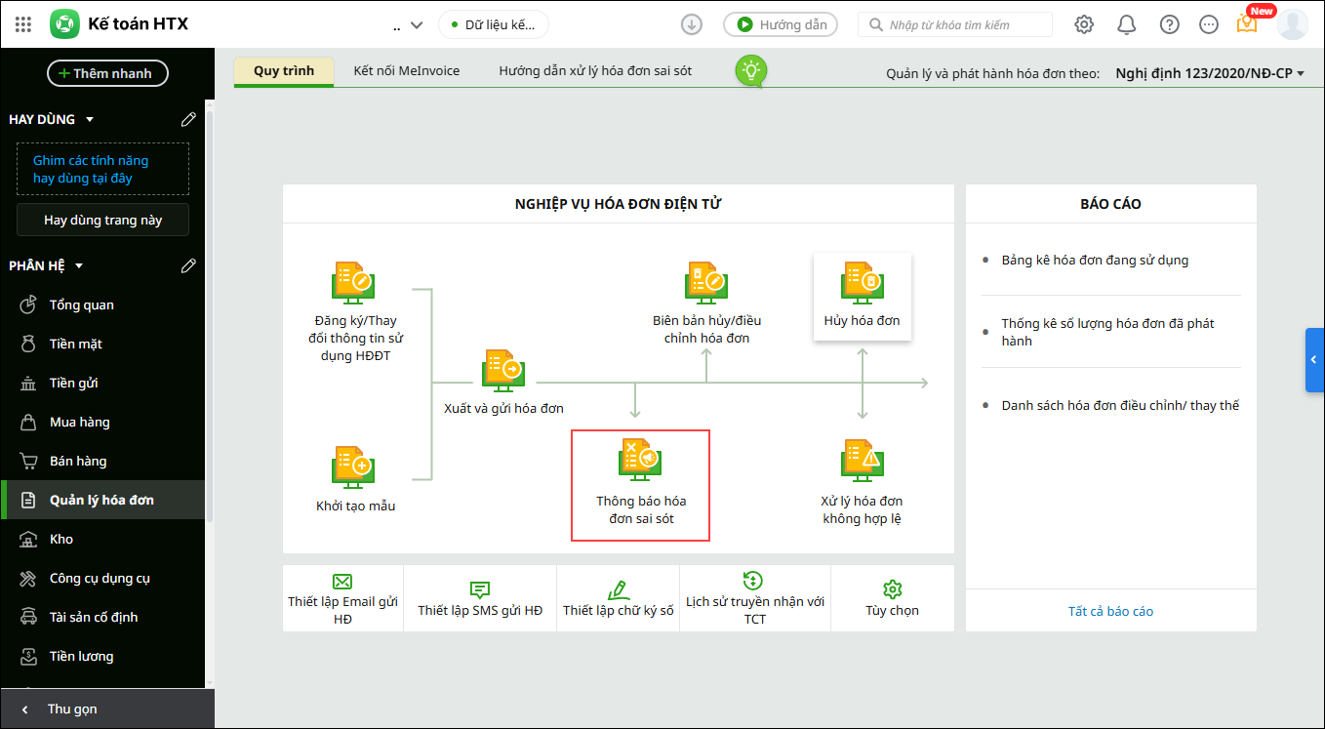Click the Biên bản hủy/điều chỉnh hóa đơn icon
Viewport: 1325px width, 729px height.
706,283
